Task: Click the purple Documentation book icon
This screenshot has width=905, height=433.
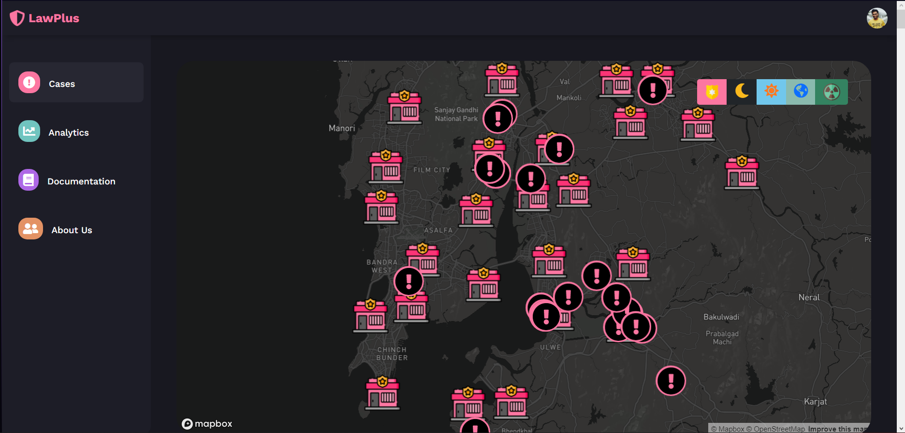Action: coord(29,180)
